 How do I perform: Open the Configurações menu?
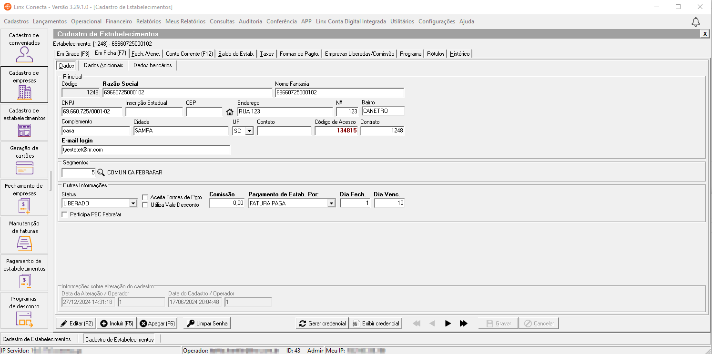pos(437,21)
